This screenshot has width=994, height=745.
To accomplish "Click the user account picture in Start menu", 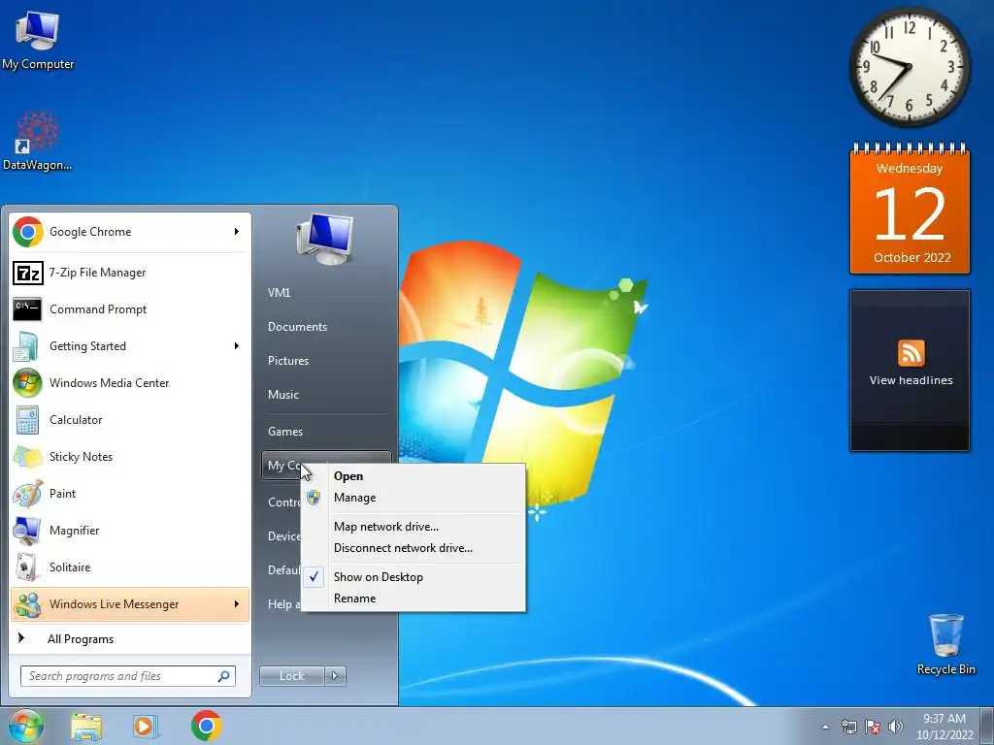I will pos(324,240).
